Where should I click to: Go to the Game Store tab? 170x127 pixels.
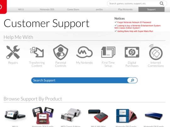73,9
